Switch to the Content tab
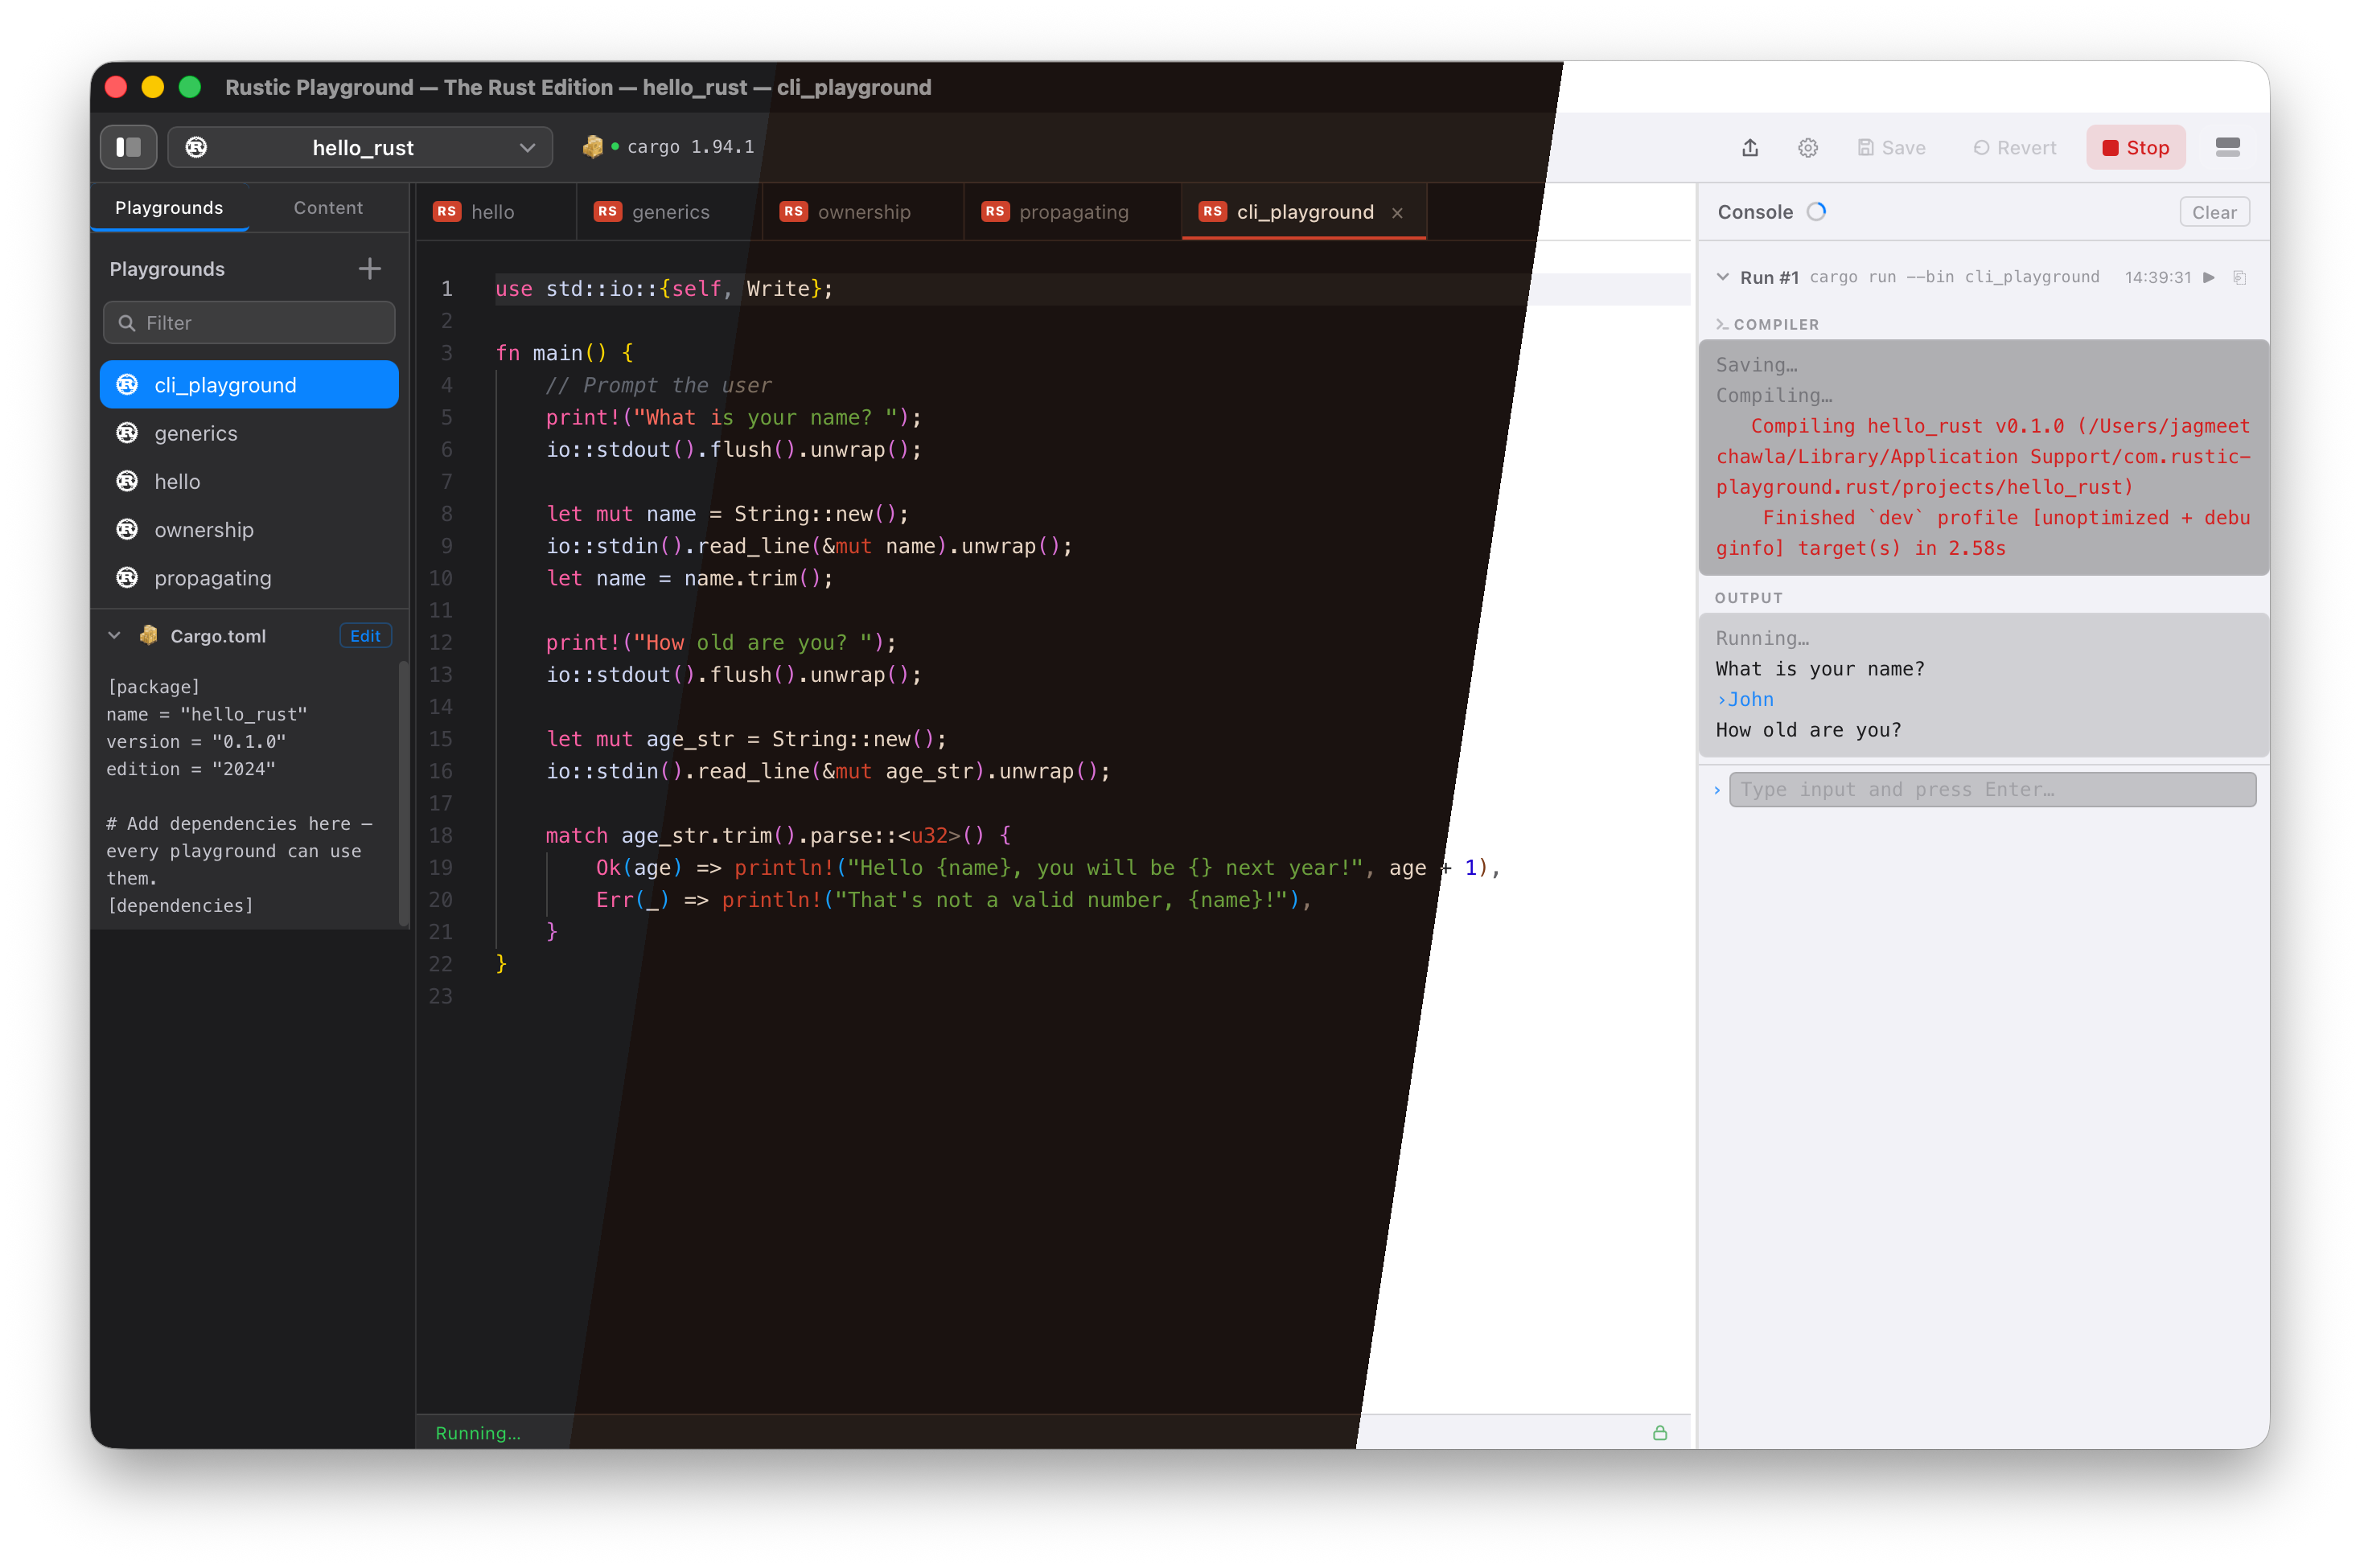The height and width of the screenshot is (1568, 2360). point(327,207)
